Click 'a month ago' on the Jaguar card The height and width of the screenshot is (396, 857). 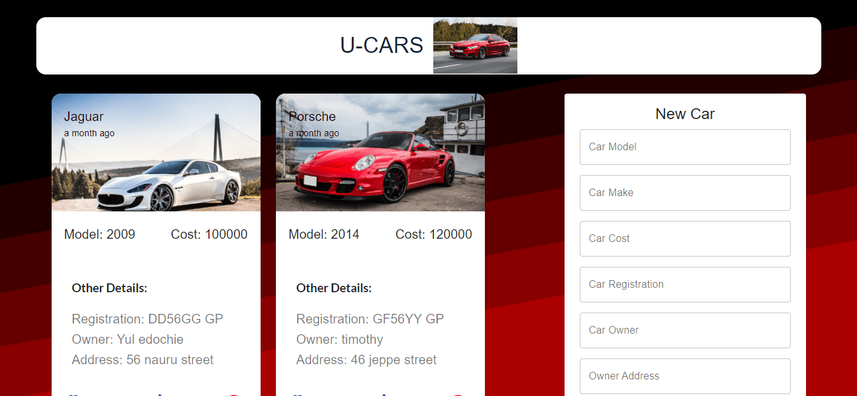click(x=89, y=134)
